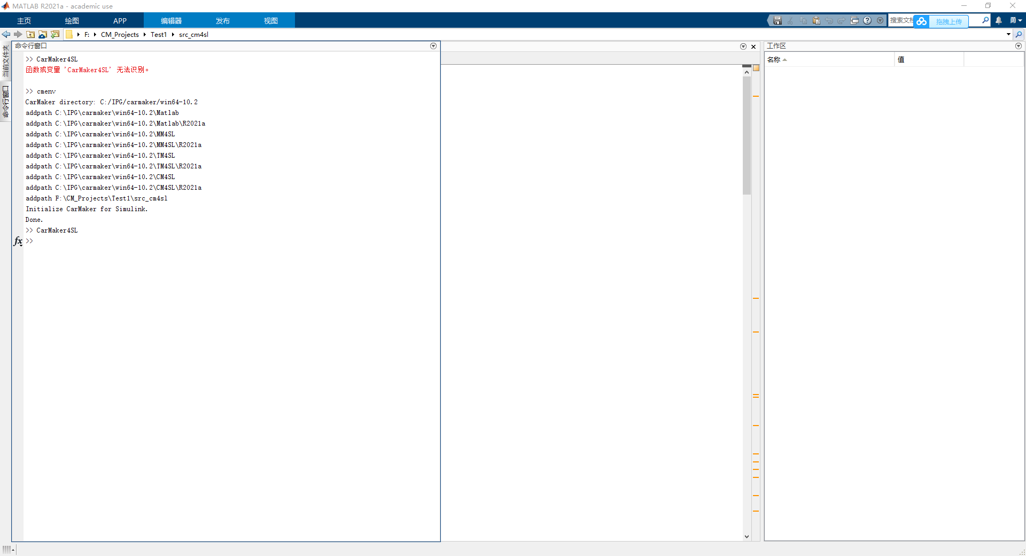
Task: Open Help via the question mark icon
Action: coord(867,21)
